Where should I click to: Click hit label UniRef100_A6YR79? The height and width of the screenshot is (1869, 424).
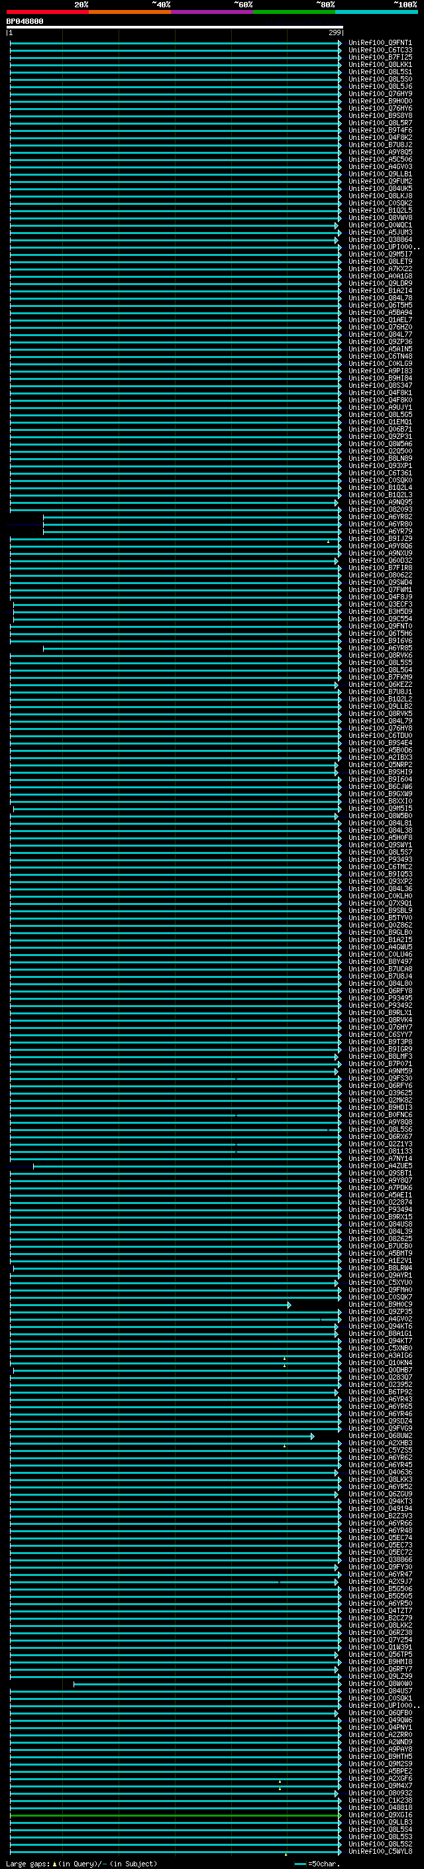click(x=380, y=532)
